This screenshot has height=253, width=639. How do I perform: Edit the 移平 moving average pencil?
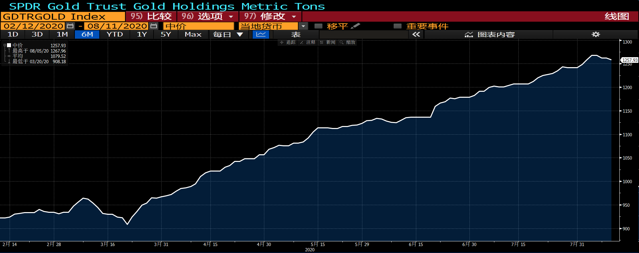point(355,26)
